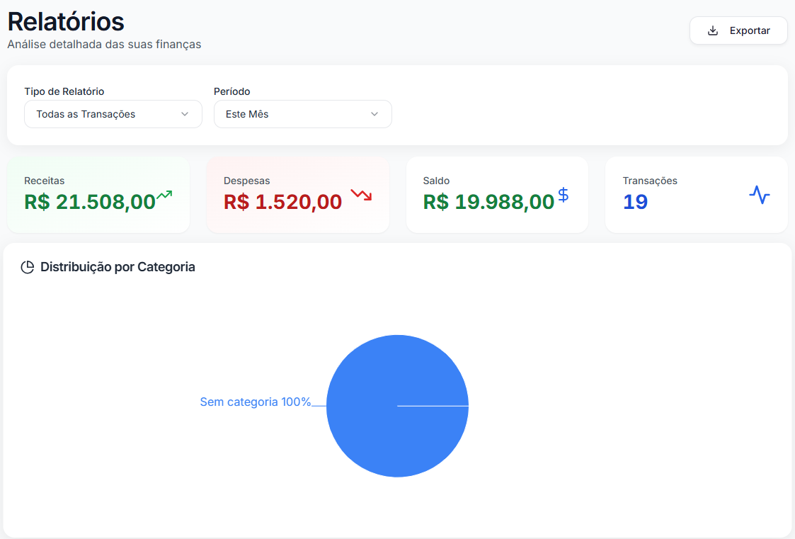The height and width of the screenshot is (539, 795).
Task: Click the red trending-down icon on Despesas
Action: [361, 195]
